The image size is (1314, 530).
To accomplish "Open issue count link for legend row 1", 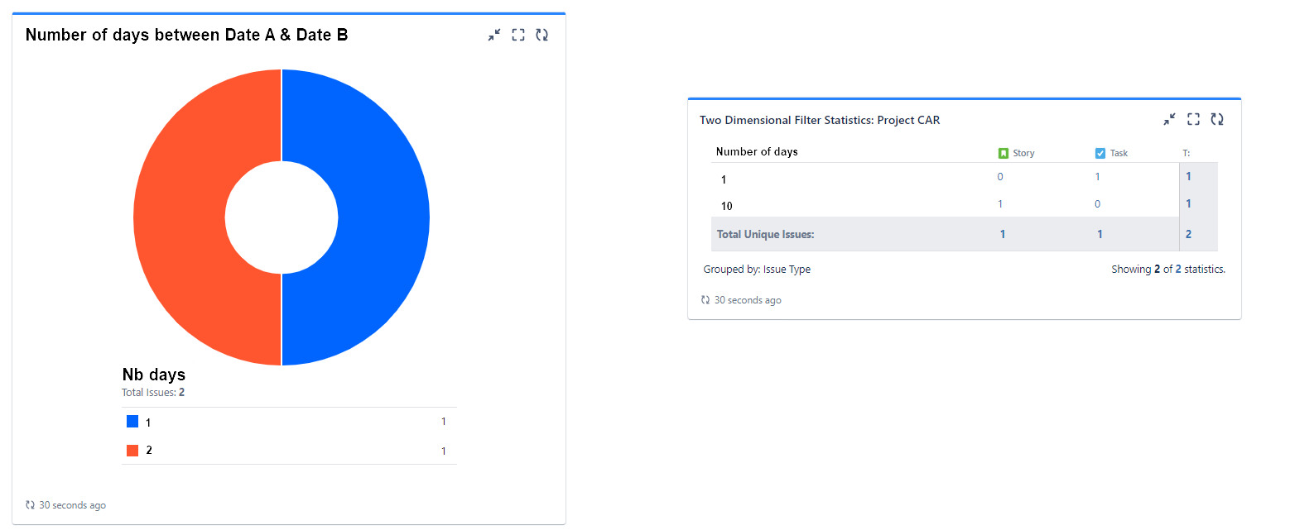I will tap(444, 422).
